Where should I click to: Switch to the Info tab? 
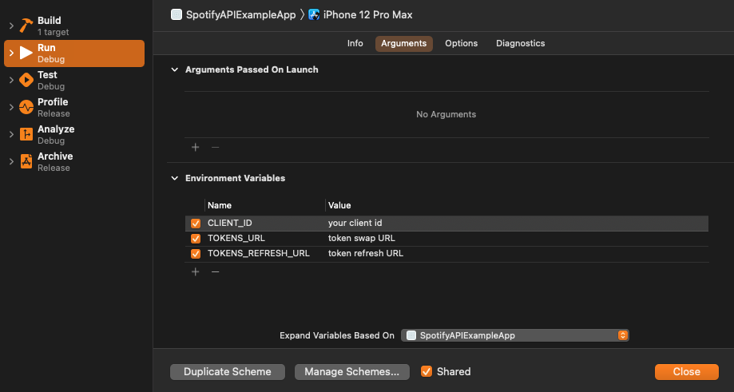(355, 43)
